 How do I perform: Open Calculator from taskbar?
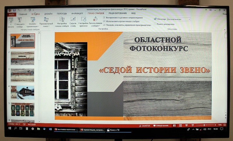tap(27, 129)
